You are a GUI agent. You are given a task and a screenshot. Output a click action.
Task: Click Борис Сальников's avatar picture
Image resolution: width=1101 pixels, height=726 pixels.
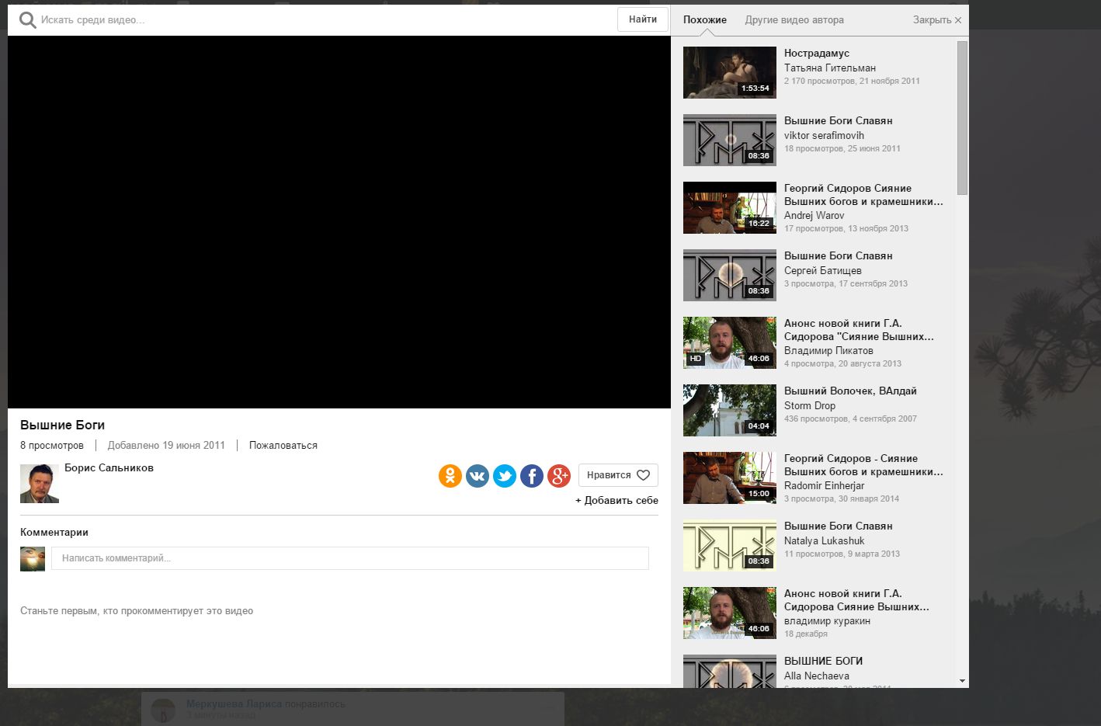click(40, 484)
